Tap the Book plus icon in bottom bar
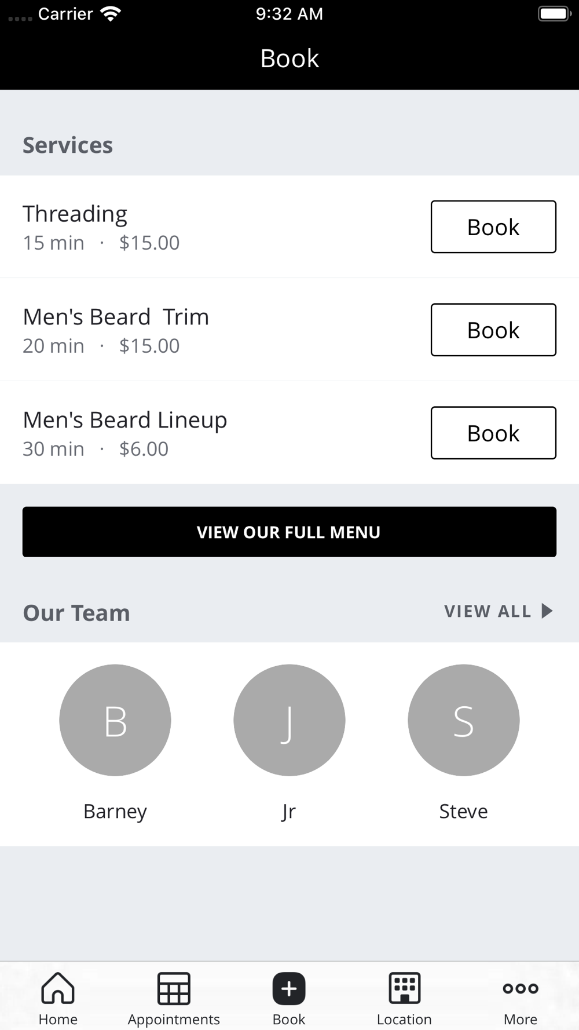This screenshot has height=1030, width=579. [289, 988]
